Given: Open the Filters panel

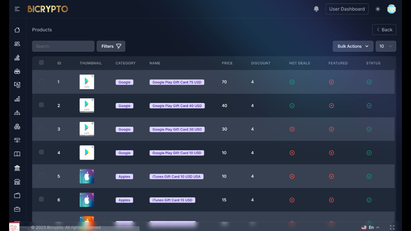Looking at the screenshot, I should 111,46.
